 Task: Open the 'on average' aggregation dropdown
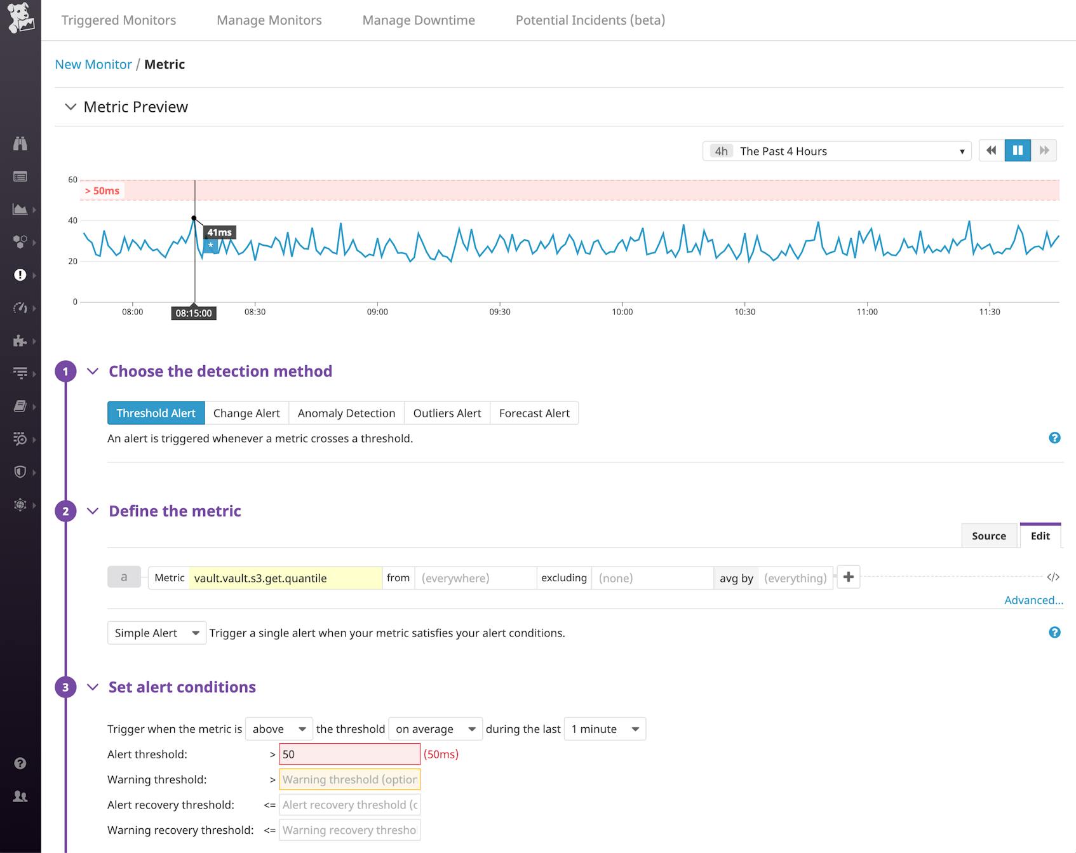(434, 729)
